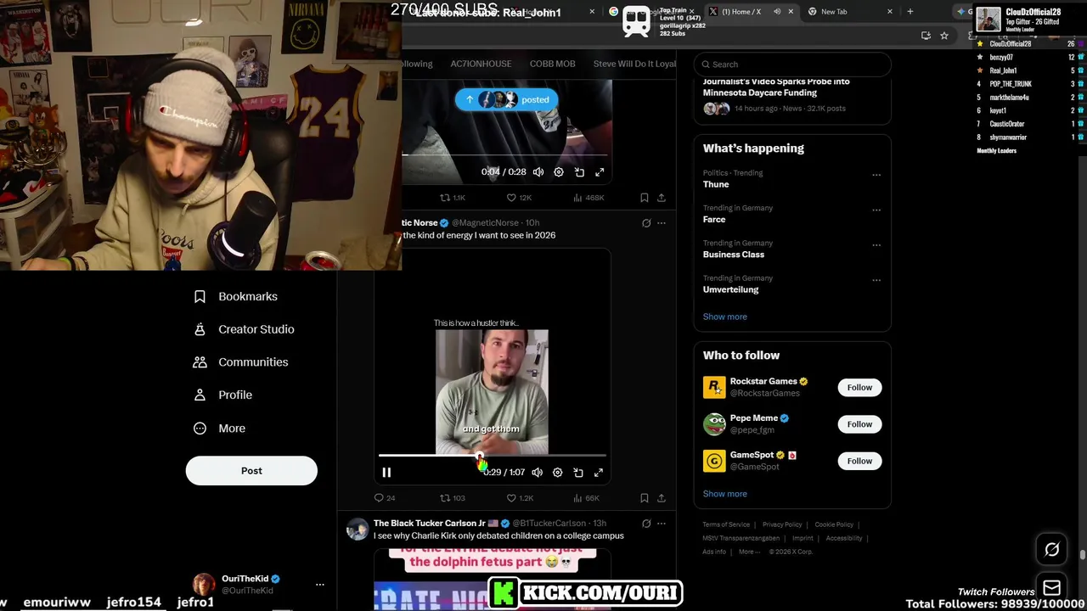Bookmark this page with the star icon
The width and height of the screenshot is (1087, 611).
[x=943, y=36]
